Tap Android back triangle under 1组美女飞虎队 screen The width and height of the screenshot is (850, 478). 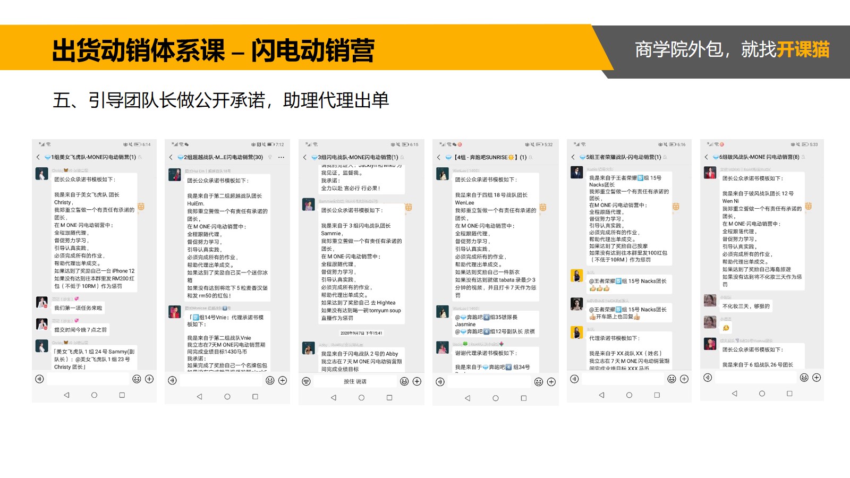[x=66, y=395]
